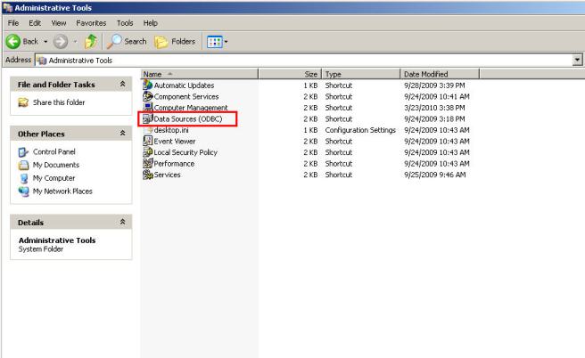The height and width of the screenshot is (358, 585).
Task: Sort by Date Modified column header
Action: (x=426, y=74)
